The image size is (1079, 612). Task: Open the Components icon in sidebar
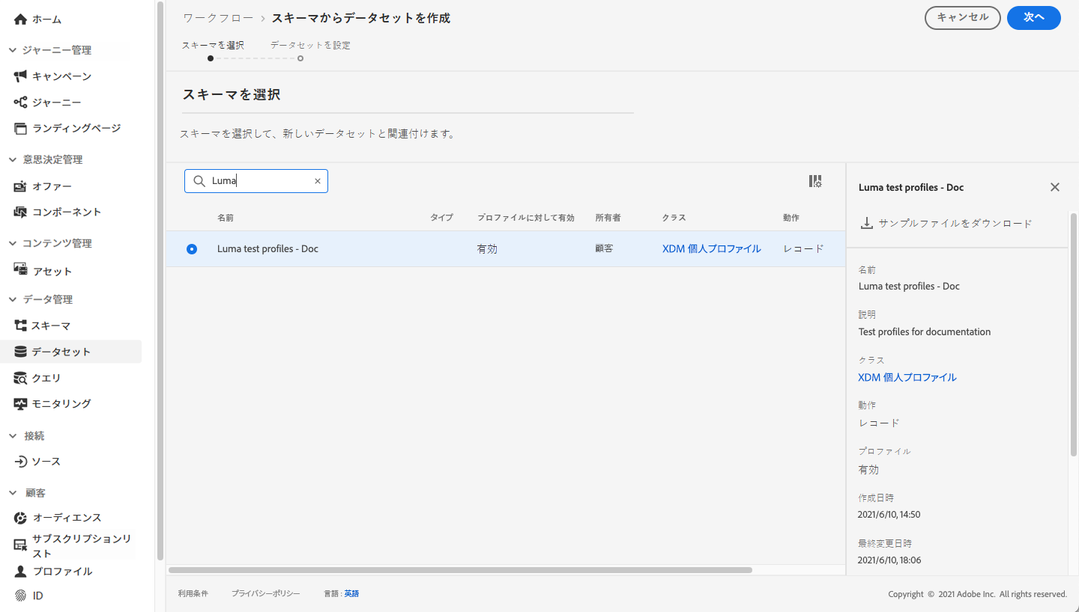click(x=20, y=212)
